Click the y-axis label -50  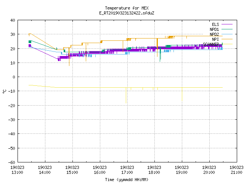click(12, 148)
